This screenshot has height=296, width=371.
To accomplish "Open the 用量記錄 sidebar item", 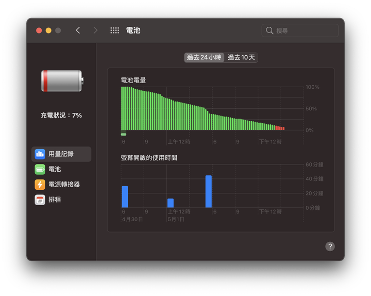I will pyautogui.click(x=61, y=154).
